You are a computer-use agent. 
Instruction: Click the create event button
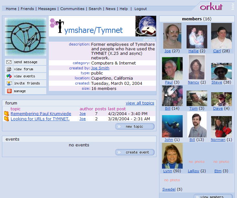135,152
